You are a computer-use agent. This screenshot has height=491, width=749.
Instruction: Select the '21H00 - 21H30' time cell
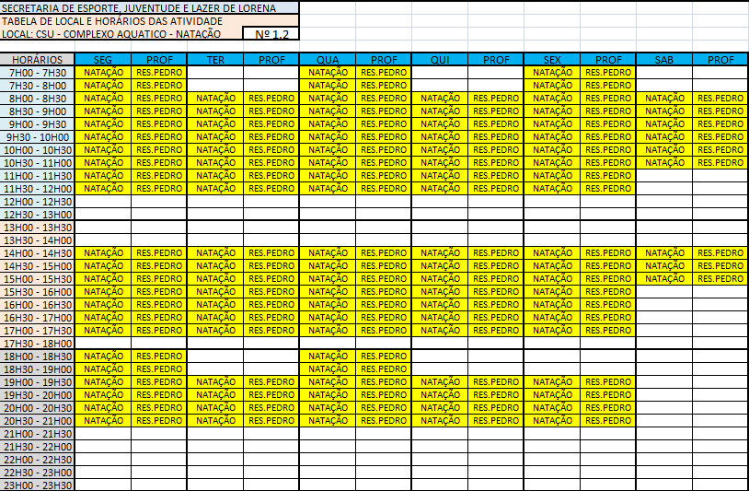pos(37,434)
